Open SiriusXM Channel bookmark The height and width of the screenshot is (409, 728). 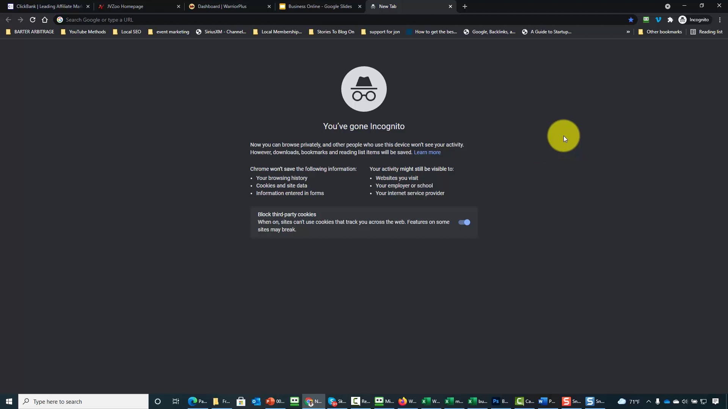point(221,32)
